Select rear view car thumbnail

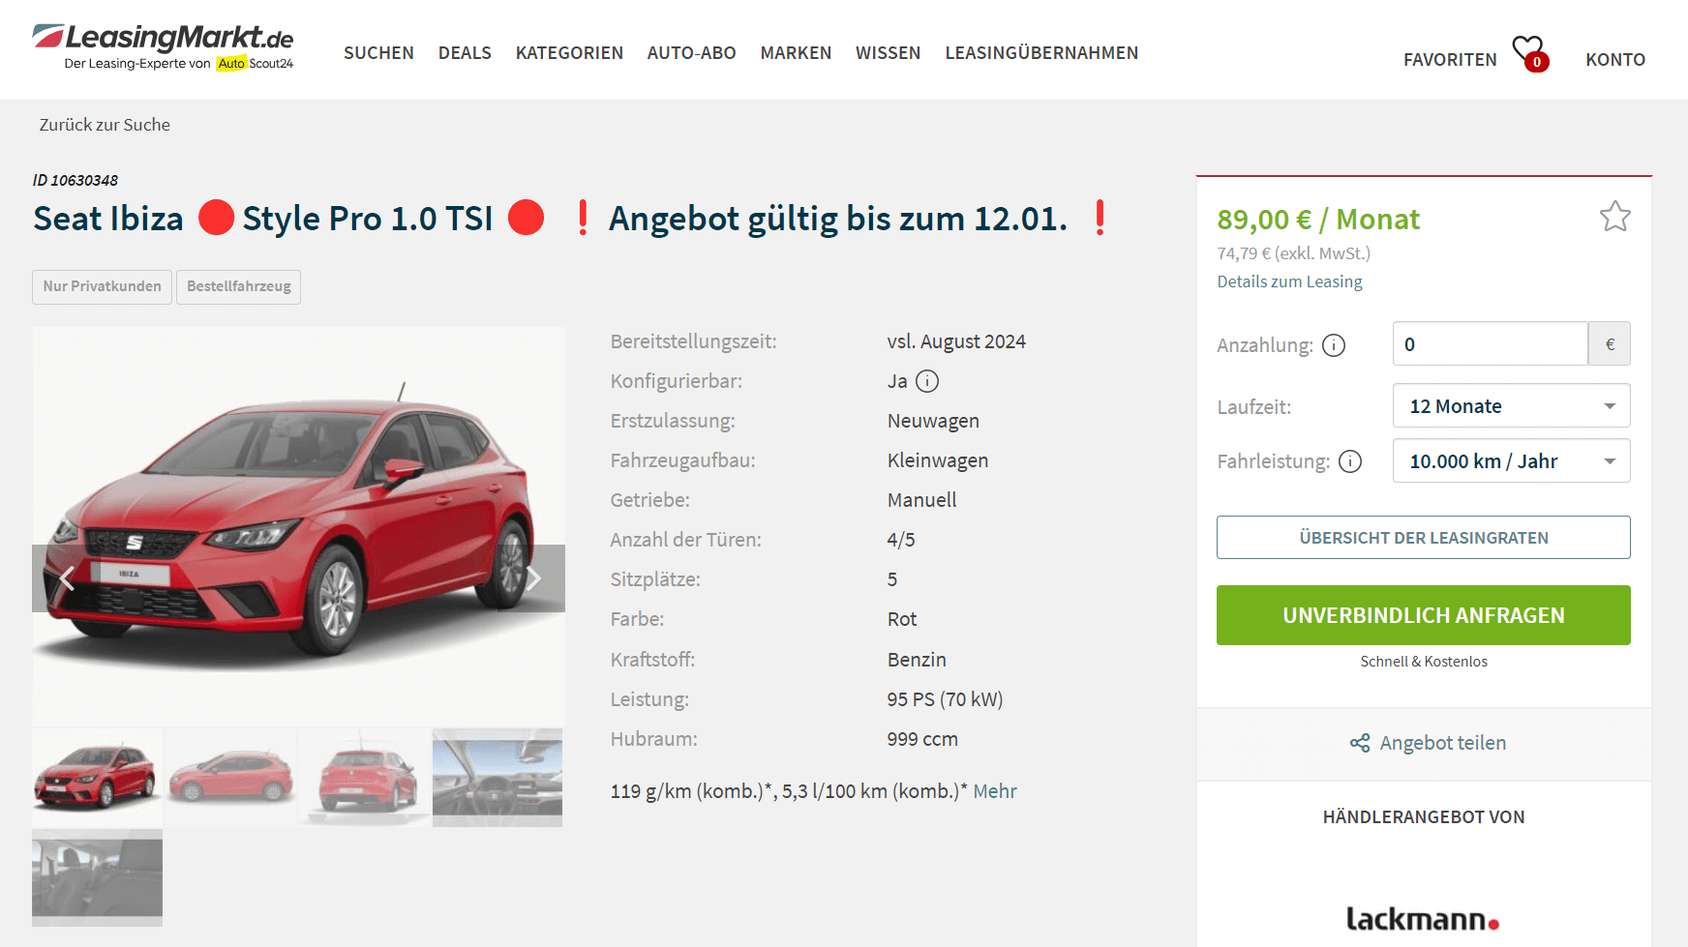coord(364,778)
